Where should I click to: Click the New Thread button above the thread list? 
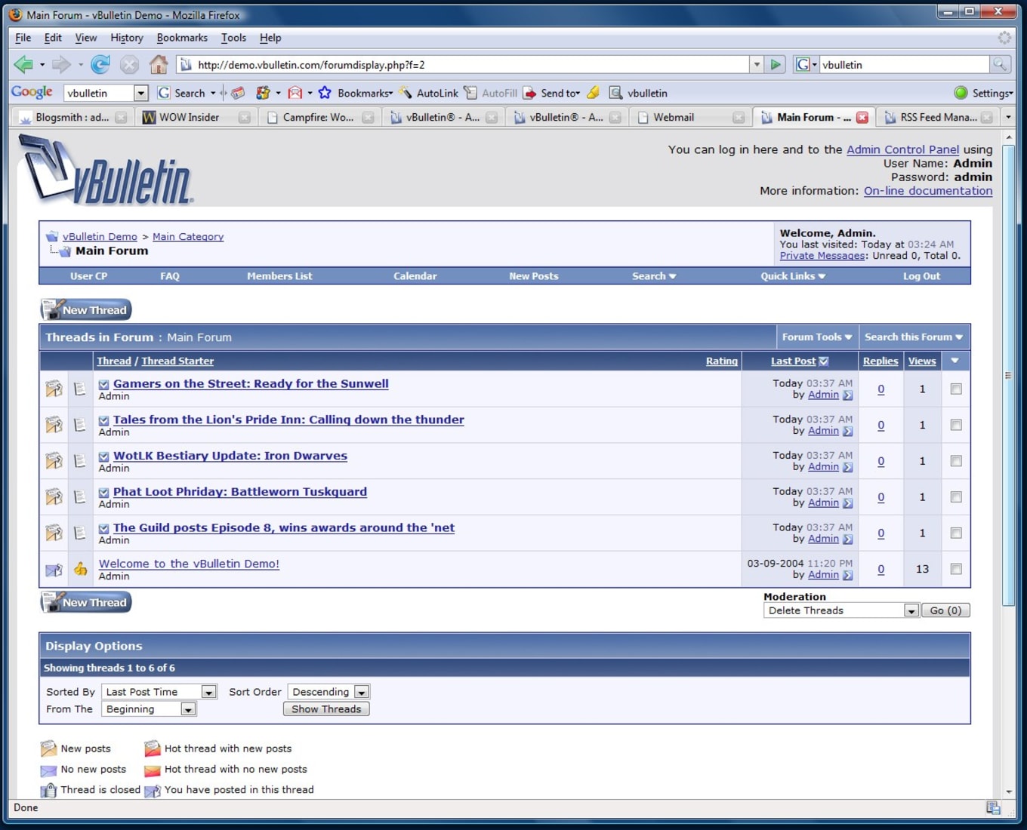click(86, 309)
